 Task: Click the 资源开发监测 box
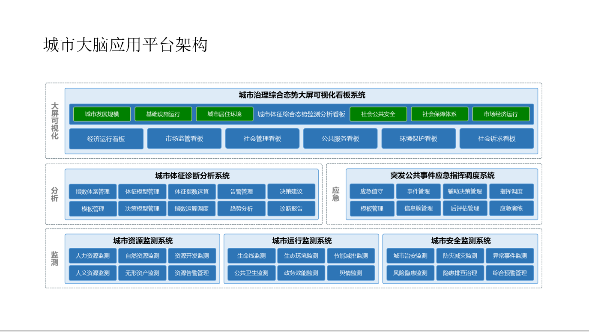192,256
